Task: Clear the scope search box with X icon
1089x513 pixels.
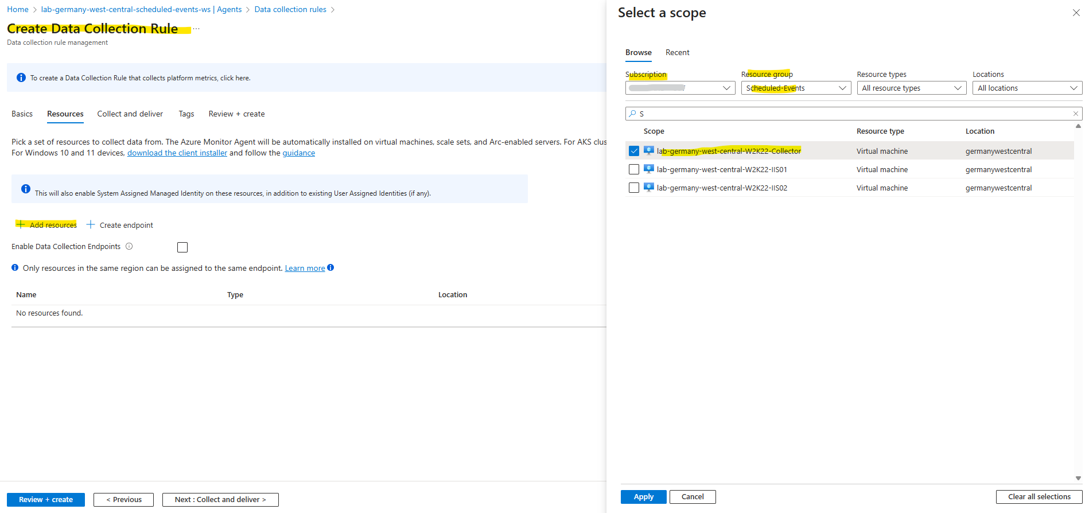Action: (x=1076, y=114)
